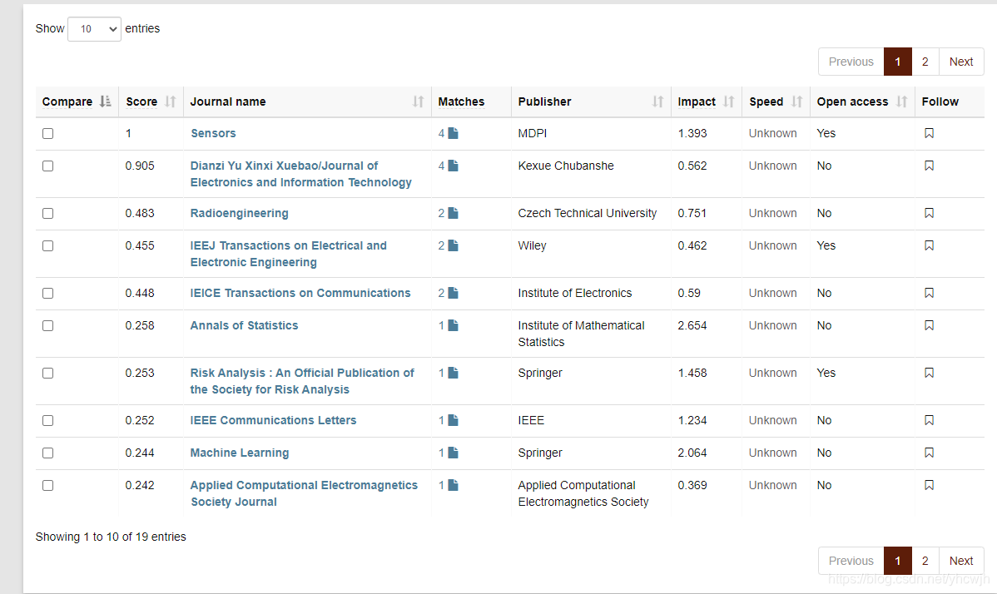Sort table by Impact column
Screen dimensions: 997x594
tap(707, 101)
